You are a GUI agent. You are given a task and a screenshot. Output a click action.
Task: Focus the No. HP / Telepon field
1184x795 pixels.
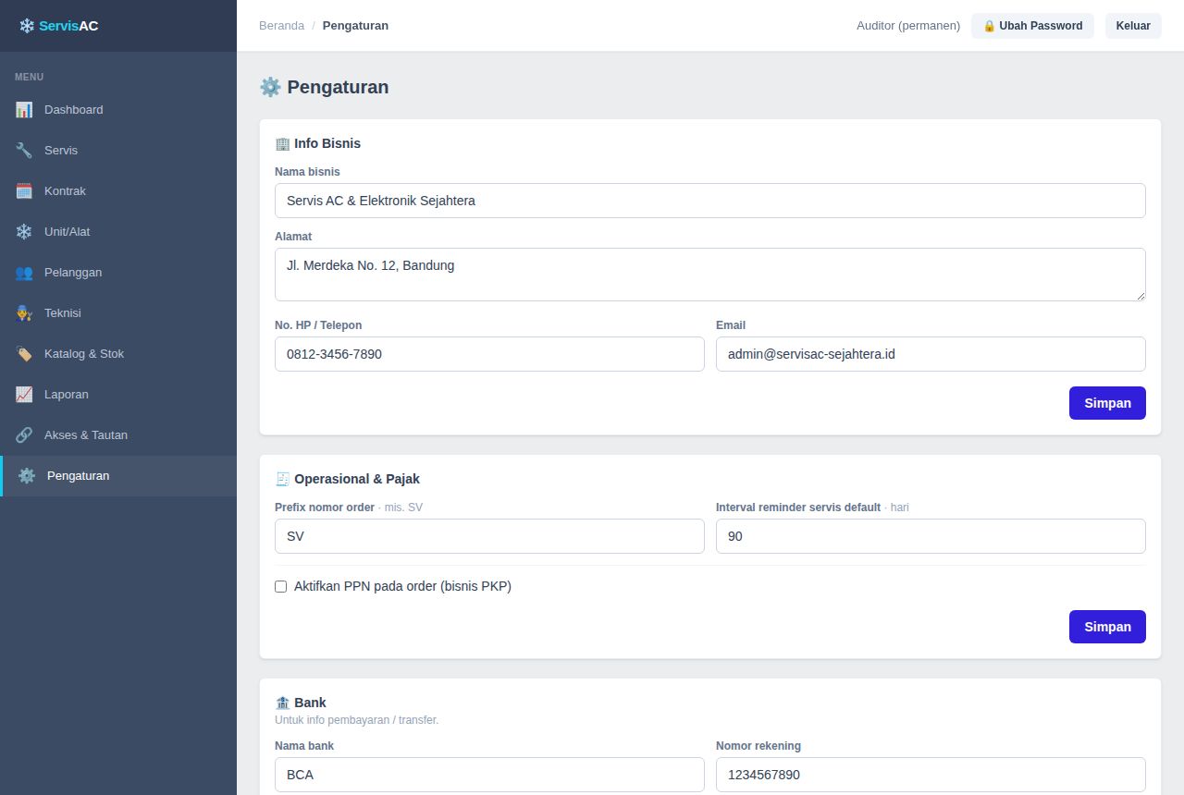489,354
